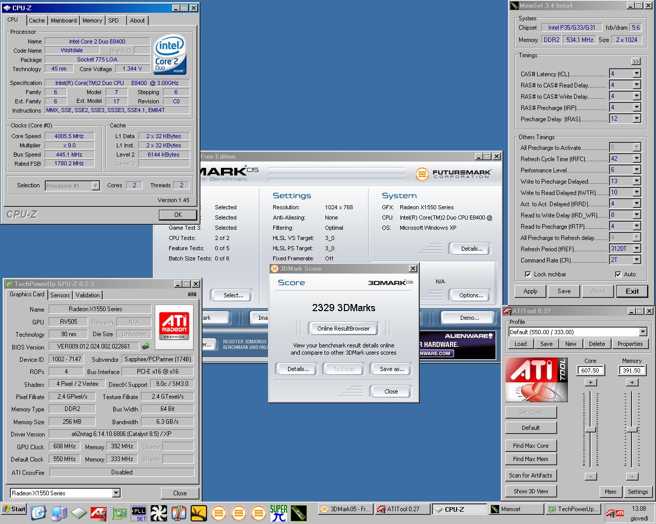Viewport: 656px width, 524px height.
Task: Open the Precharge Delay (tRAS) dropdown
Action: (x=637, y=119)
